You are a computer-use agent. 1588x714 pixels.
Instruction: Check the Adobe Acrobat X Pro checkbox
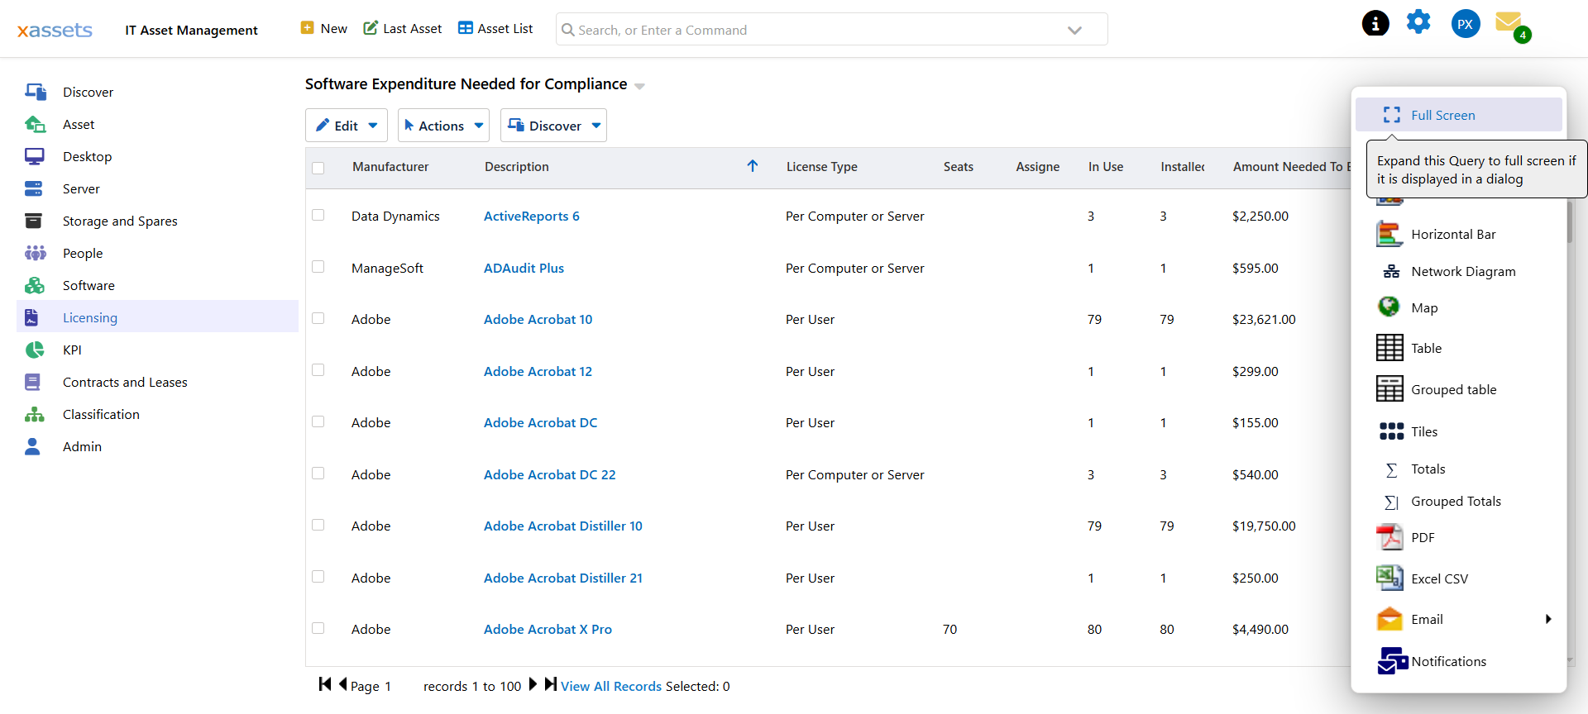[x=318, y=628]
